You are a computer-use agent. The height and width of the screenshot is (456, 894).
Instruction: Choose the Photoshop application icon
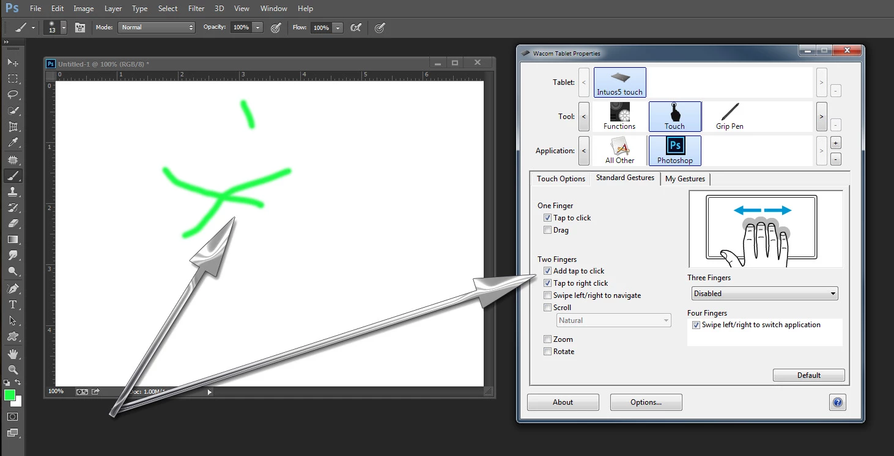pos(675,150)
